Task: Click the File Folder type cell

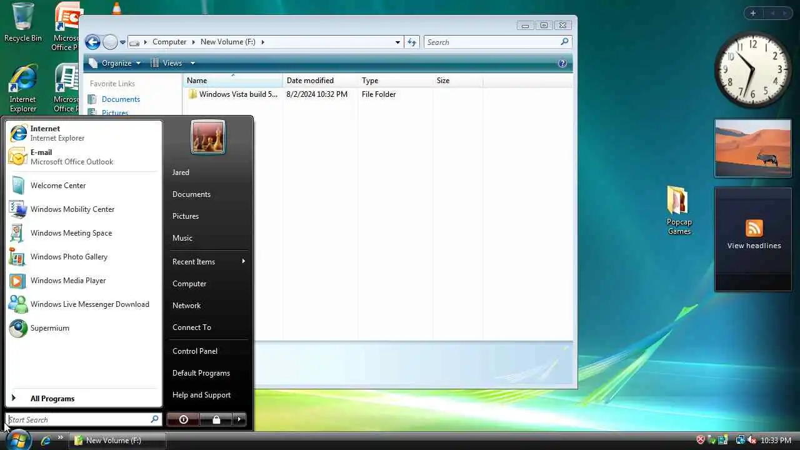Action: coord(379,94)
